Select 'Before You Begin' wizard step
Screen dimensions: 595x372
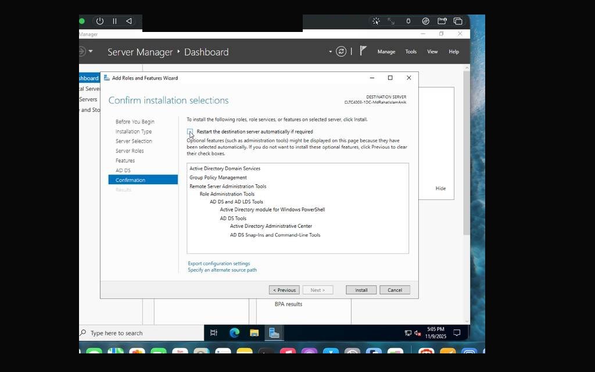[135, 122]
